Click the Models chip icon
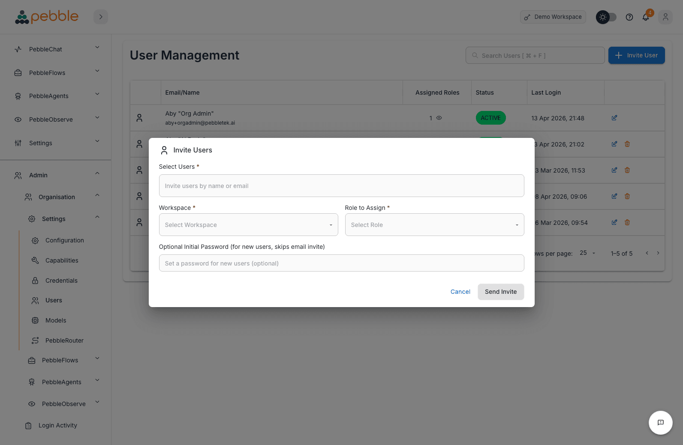683x445 pixels. pyautogui.click(x=35, y=320)
